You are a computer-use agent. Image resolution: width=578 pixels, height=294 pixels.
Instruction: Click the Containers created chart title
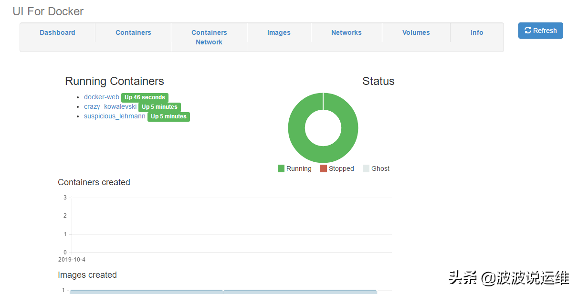coord(94,182)
